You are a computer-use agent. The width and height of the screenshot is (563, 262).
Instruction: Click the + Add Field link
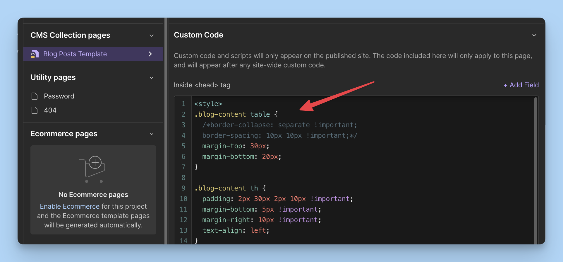coord(521,85)
